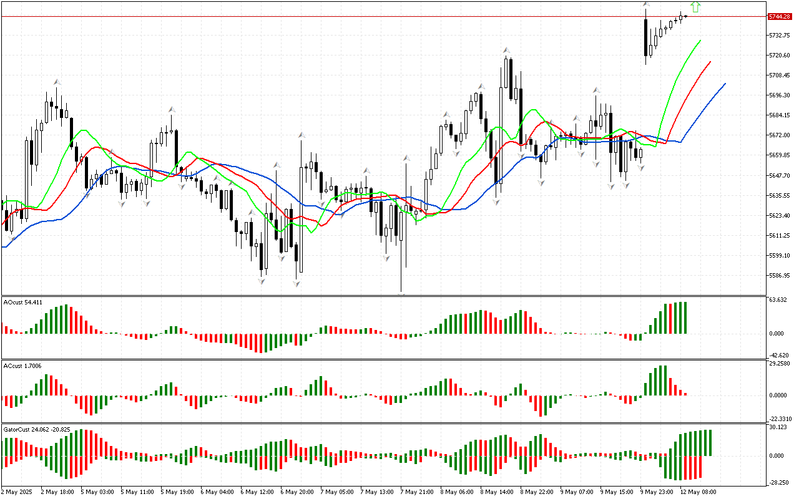Select the up fractal above the 8 May 14:00 high
The height and width of the screenshot is (499, 799).
[x=506, y=50]
